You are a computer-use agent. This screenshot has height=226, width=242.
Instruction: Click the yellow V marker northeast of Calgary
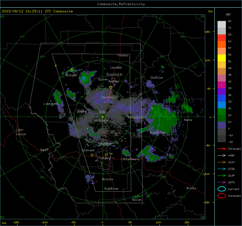coord(112,154)
